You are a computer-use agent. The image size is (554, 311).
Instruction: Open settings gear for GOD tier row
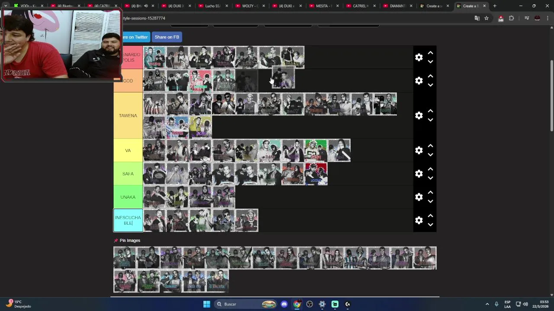pyautogui.click(x=419, y=81)
